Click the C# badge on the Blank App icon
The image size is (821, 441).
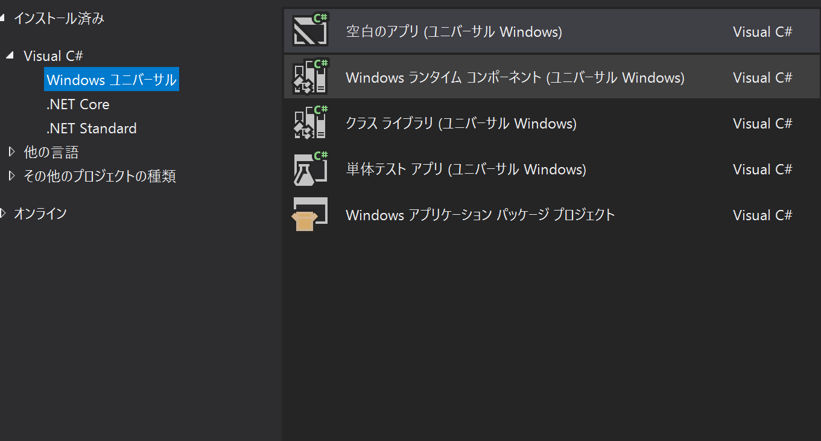point(320,17)
